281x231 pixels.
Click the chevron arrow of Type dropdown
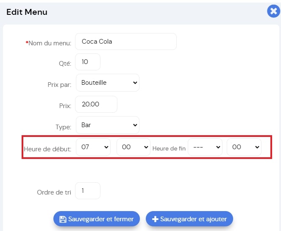[135, 125]
